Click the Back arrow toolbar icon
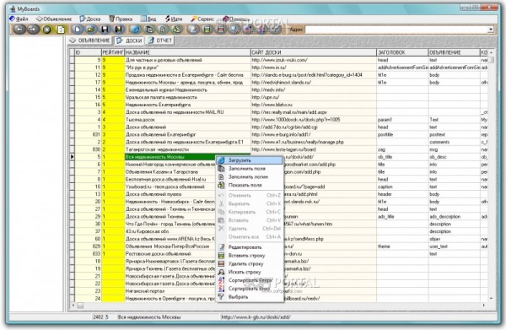 [20, 30]
